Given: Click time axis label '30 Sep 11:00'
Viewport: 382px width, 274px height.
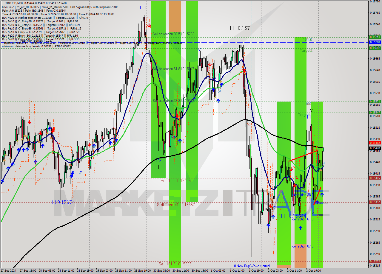Looking at the screenshot, I should pyautogui.click(x=181, y=271).
